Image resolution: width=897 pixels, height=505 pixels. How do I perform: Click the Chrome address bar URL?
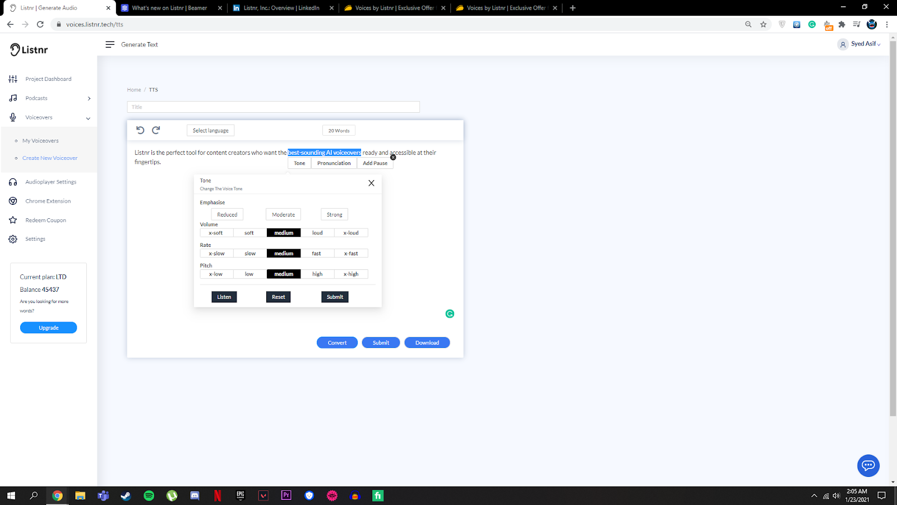(x=95, y=24)
